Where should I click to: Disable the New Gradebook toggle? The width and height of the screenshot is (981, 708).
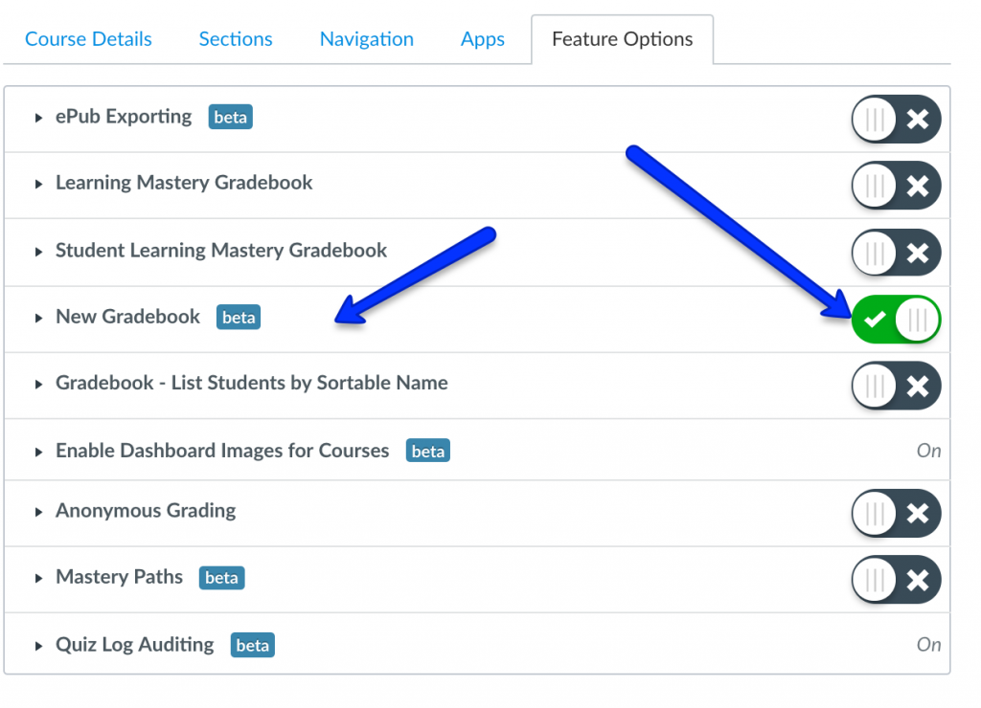896,320
